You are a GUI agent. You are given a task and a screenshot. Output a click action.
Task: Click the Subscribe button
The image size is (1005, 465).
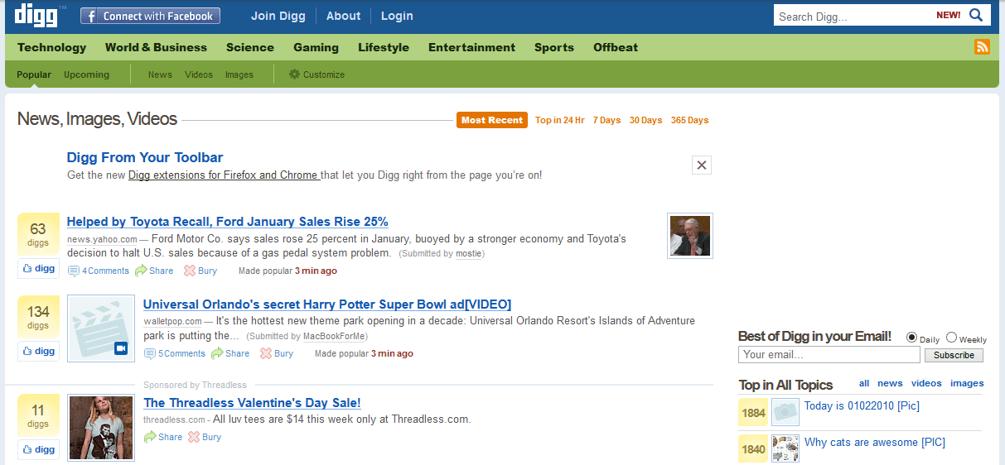point(954,355)
